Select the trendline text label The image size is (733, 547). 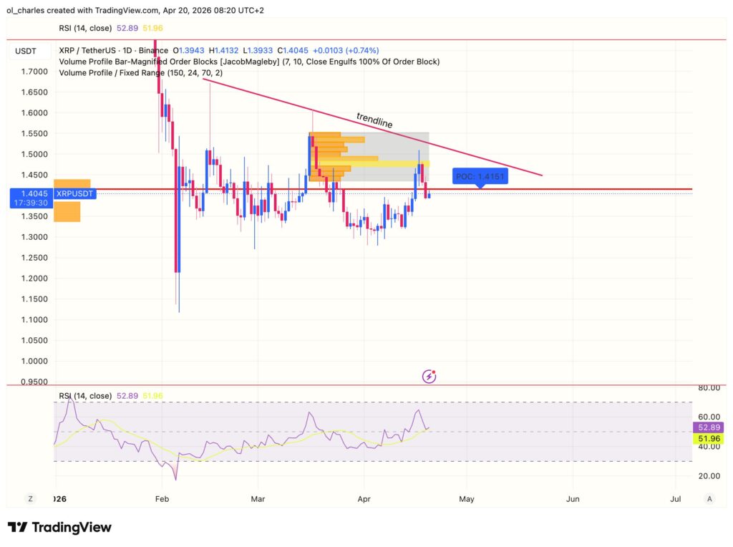click(x=374, y=120)
